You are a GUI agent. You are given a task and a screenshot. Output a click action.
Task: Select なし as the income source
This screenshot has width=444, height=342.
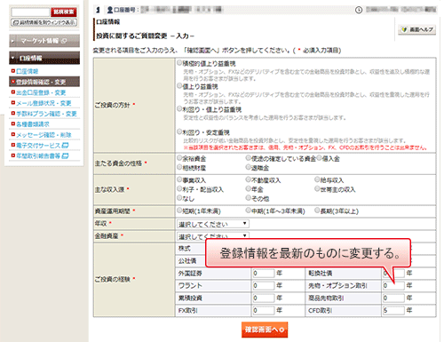[x=179, y=198]
